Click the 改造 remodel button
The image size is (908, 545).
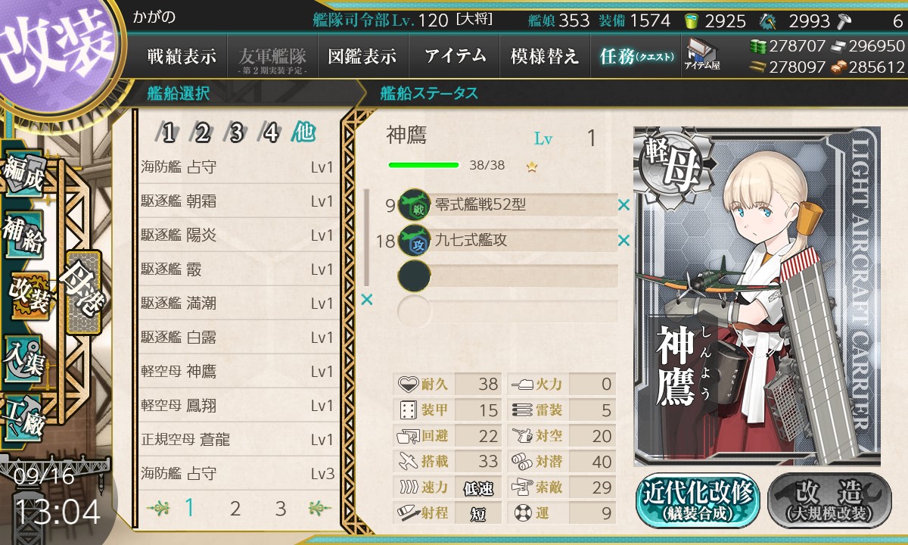point(829,500)
